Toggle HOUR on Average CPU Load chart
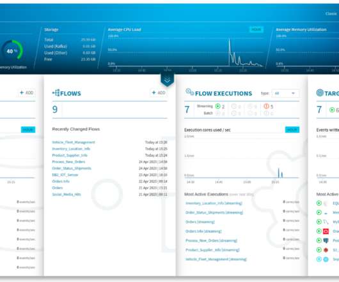The image size is (339, 282). [x=256, y=29]
